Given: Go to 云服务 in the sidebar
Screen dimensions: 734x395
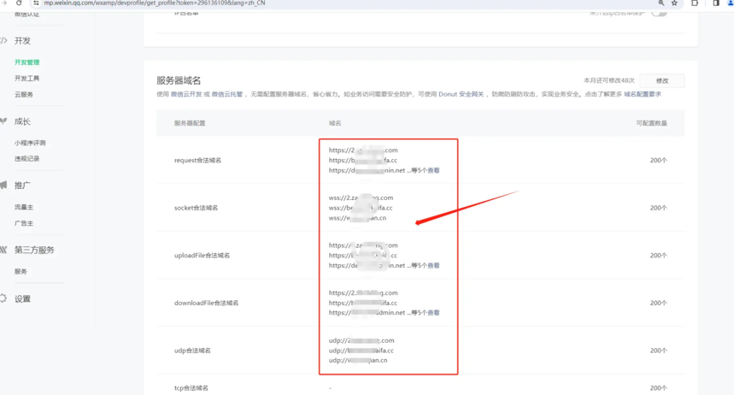Looking at the screenshot, I should click(x=24, y=95).
